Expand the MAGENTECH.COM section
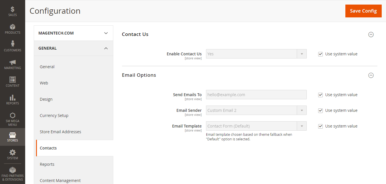Image resolution: width=386 pixels, height=184 pixels. click(74, 33)
